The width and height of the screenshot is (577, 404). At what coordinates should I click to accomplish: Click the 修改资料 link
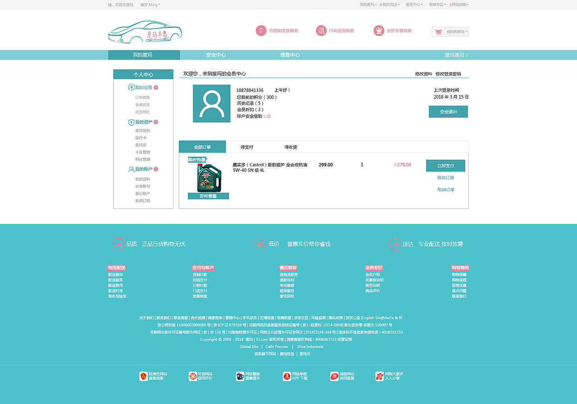(424, 74)
